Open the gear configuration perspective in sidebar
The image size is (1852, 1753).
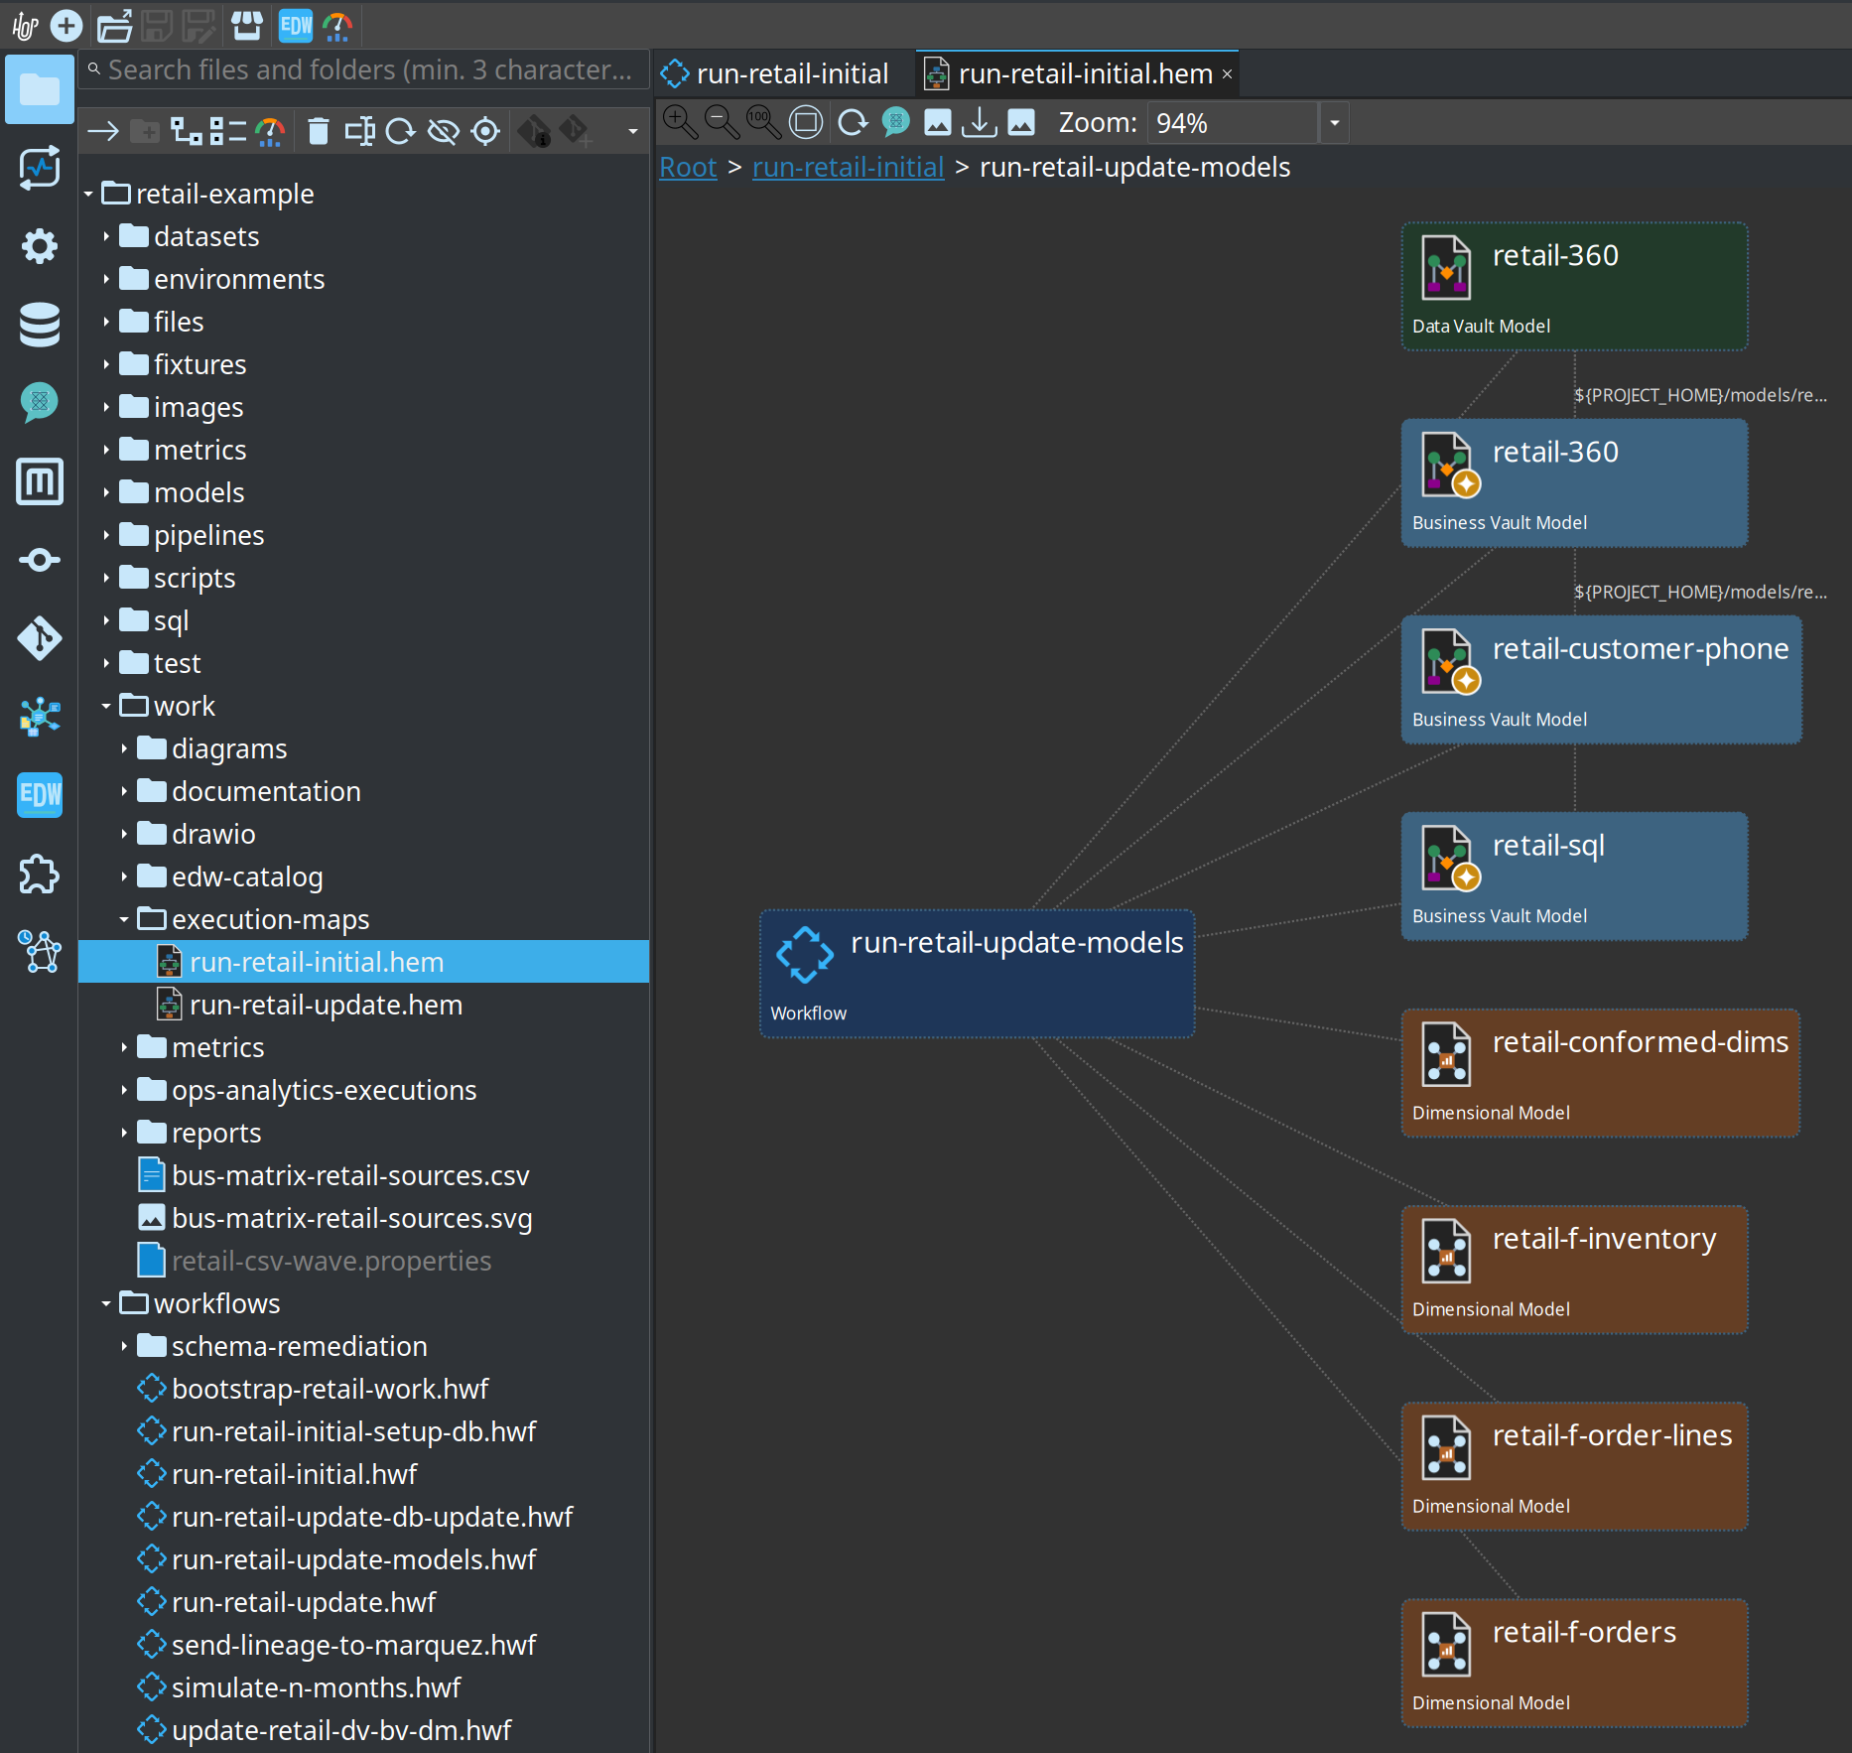[40, 245]
